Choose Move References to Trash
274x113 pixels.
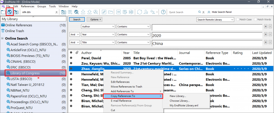click(x=126, y=86)
